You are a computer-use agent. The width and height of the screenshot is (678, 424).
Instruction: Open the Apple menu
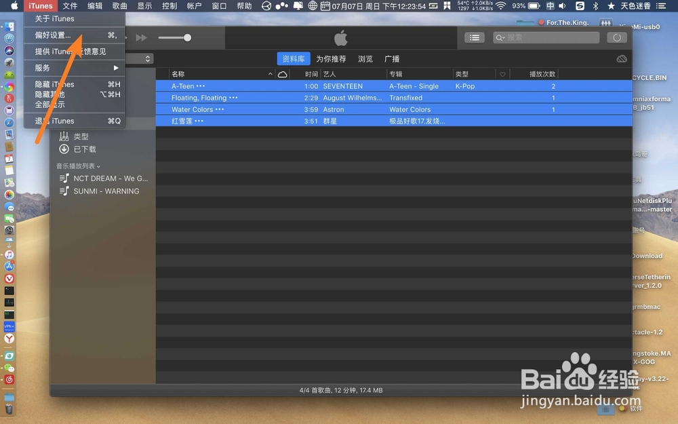[x=14, y=5]
